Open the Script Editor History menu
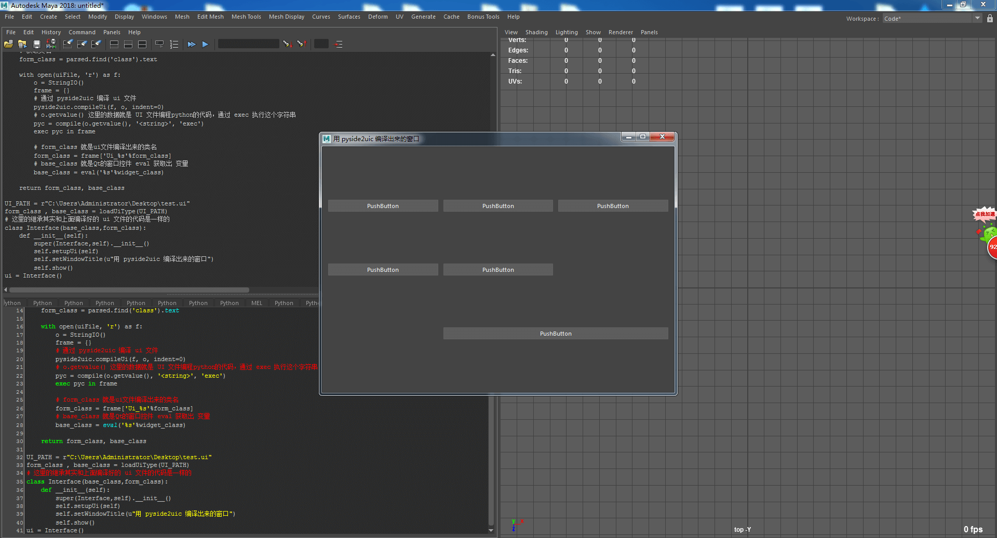This screenshot has height=538, width=997. point(51,32)
